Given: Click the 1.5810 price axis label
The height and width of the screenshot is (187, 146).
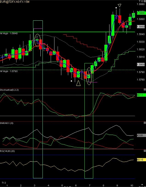Looking at the screenshot, I should coord(141,57).
